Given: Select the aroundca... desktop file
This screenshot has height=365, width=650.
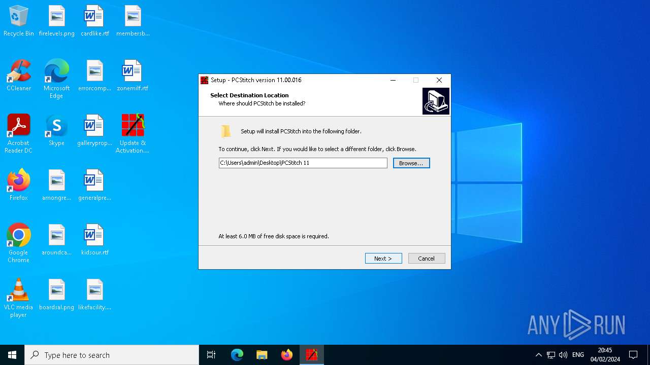Looking at the screenshot, I should 56,240.
